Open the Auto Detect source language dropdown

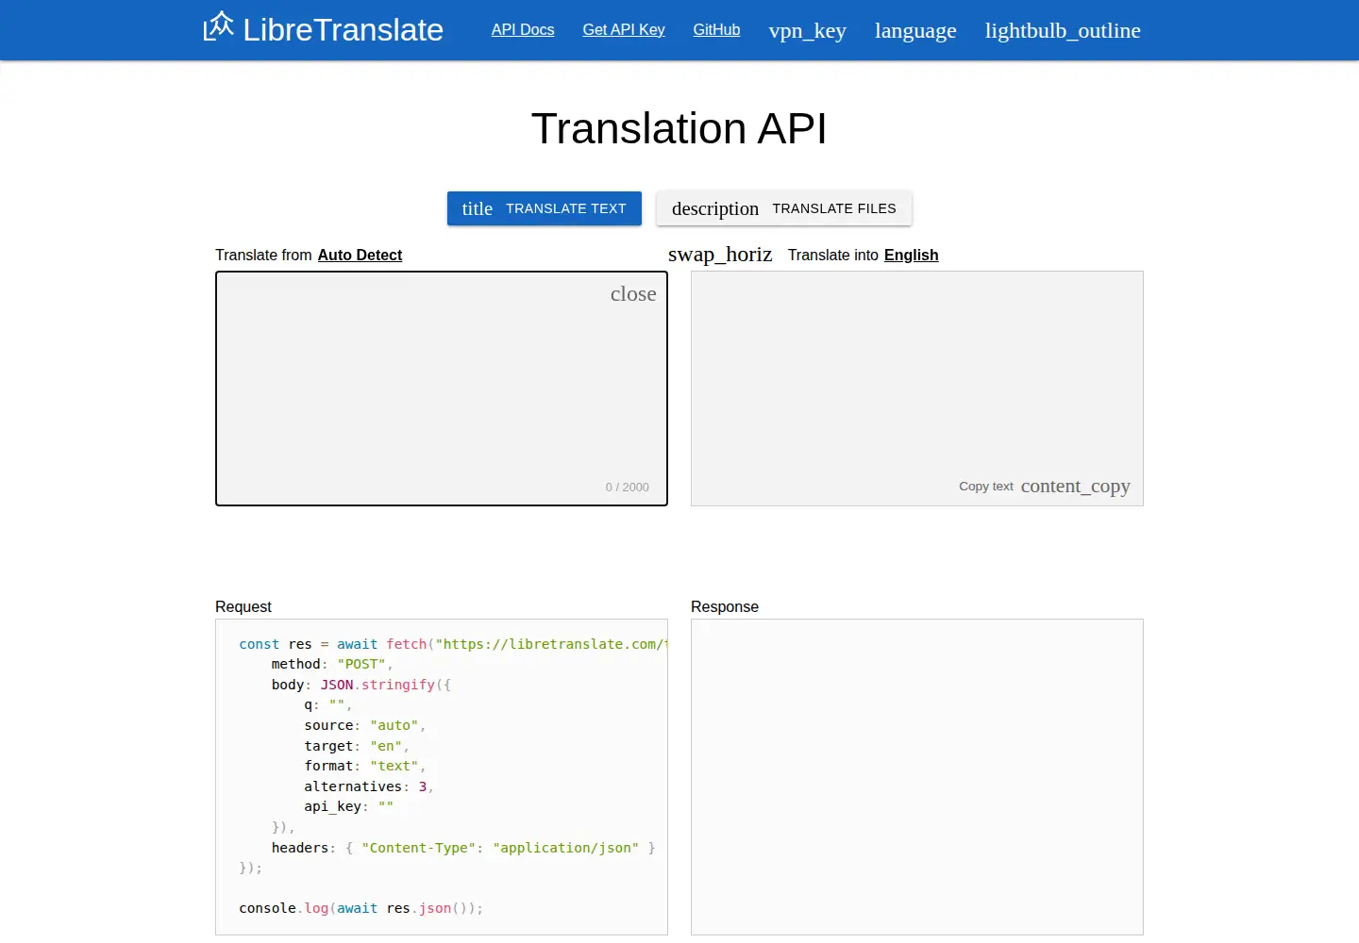click(360, 255)
